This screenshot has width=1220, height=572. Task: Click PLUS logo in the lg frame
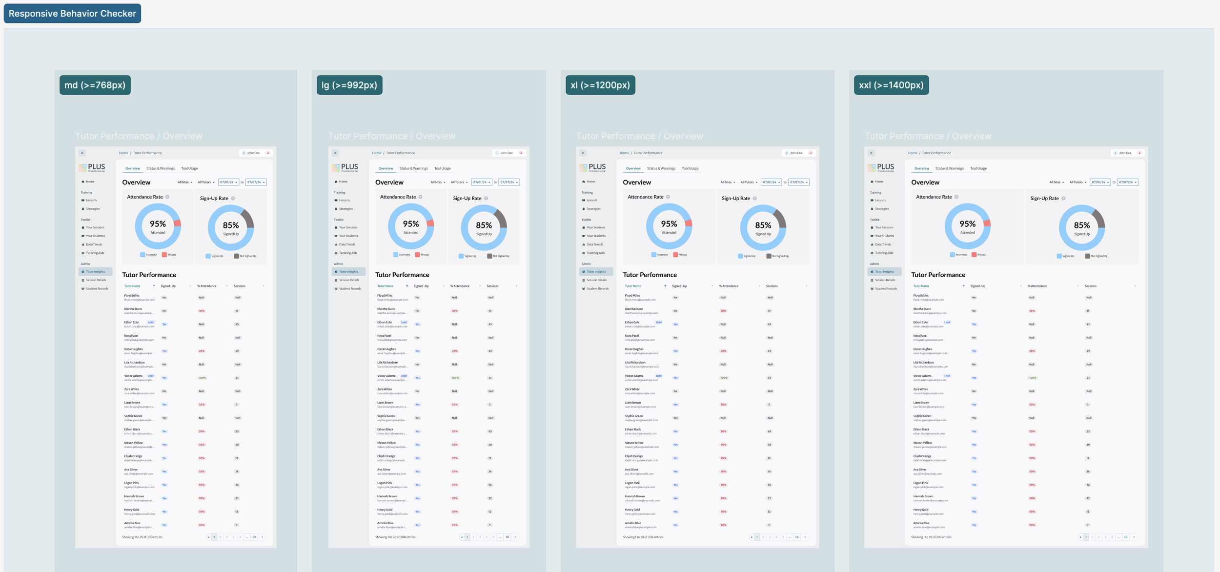point(346,167)
